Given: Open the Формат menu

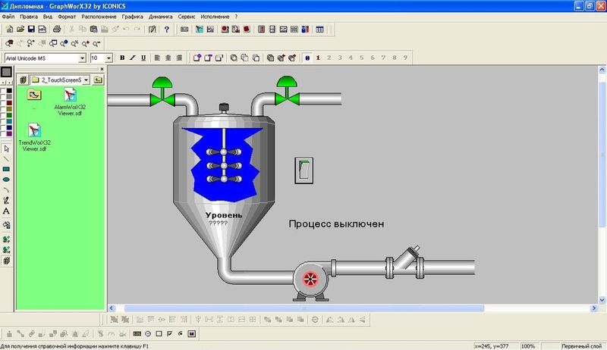Looking at the screenshot, I should tap(67, 17).
